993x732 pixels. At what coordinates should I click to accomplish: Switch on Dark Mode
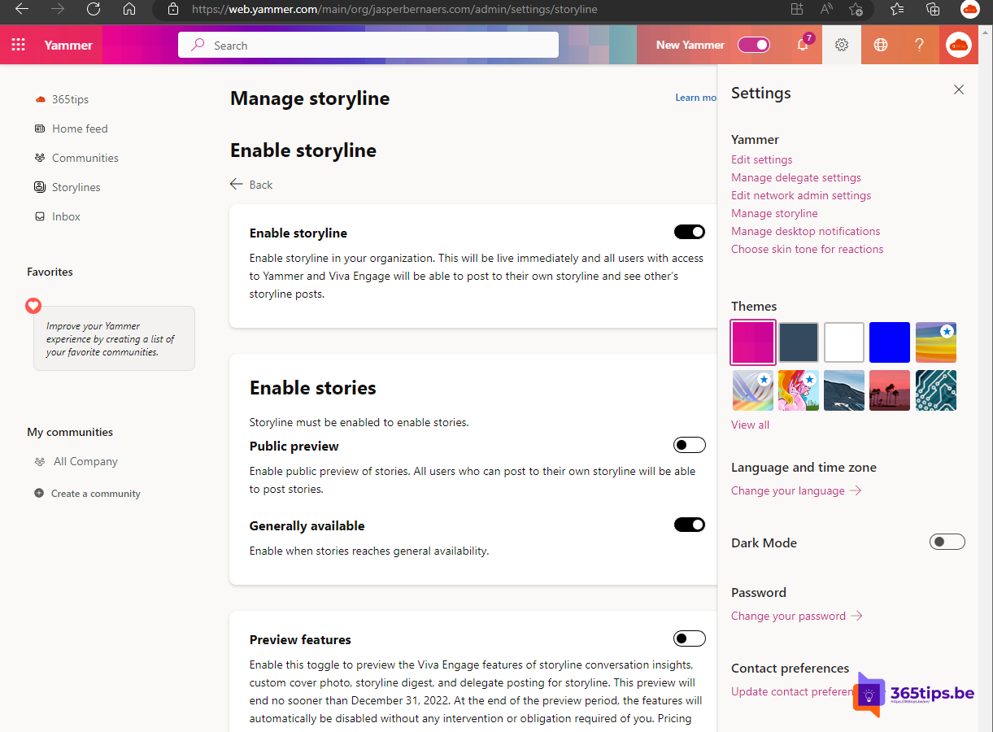pos(947,542)
